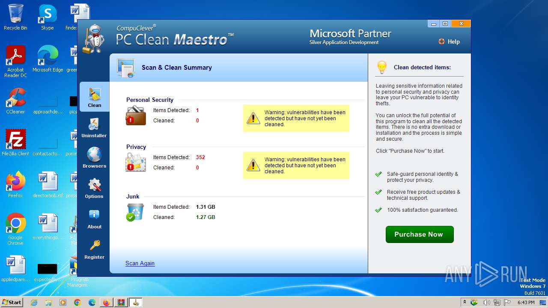Click Junk cleaned value 1.27 GB

(x=205, y=217)
